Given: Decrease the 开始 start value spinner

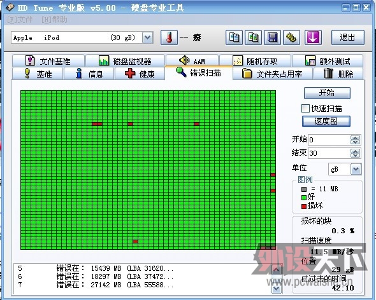Looking at the screenshot, I should 356,142.
